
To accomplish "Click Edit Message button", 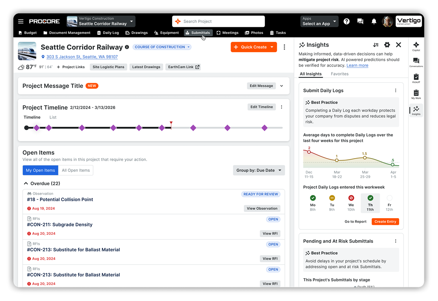I will [x=261, y=86].
